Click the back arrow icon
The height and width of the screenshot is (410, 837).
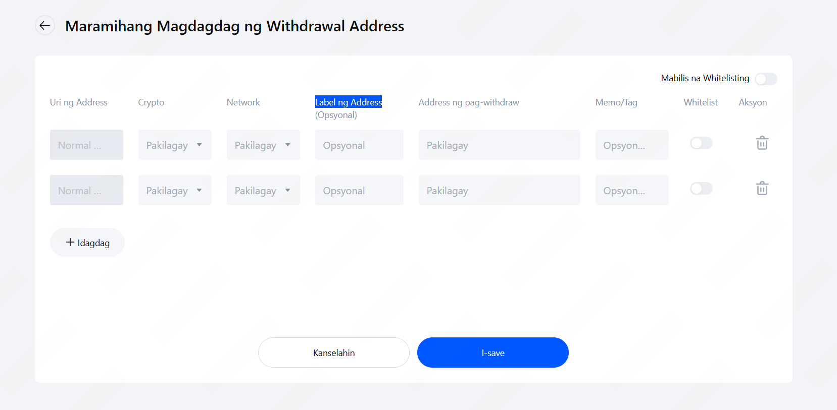click(45, 26)
